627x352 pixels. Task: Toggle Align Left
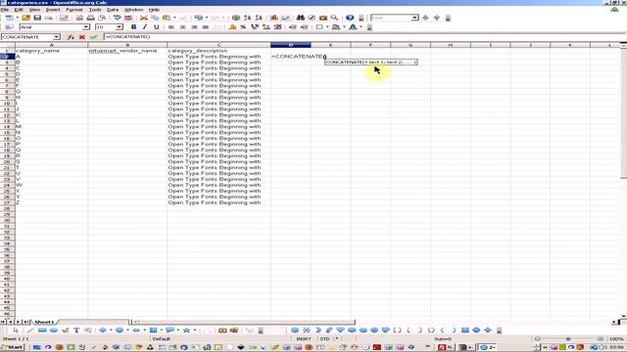[x=171, y=27]
